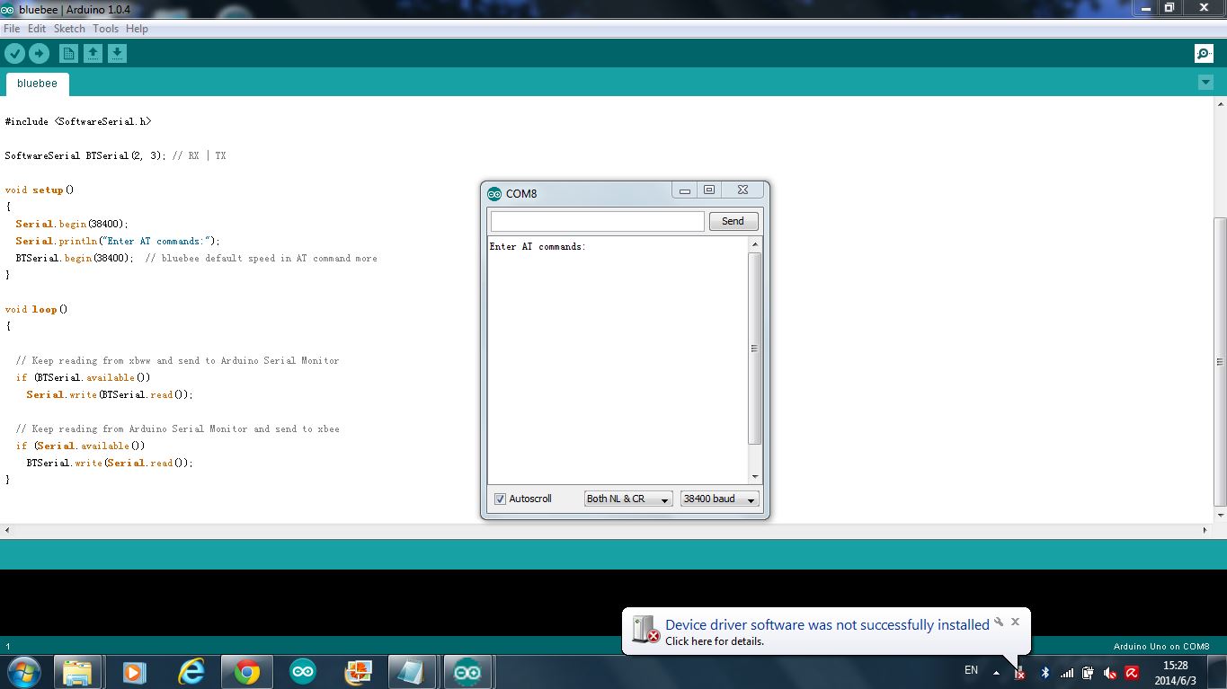1227x689 pixels.
Task: Click the 'void loop()' code line
Action: pos(36,309)
